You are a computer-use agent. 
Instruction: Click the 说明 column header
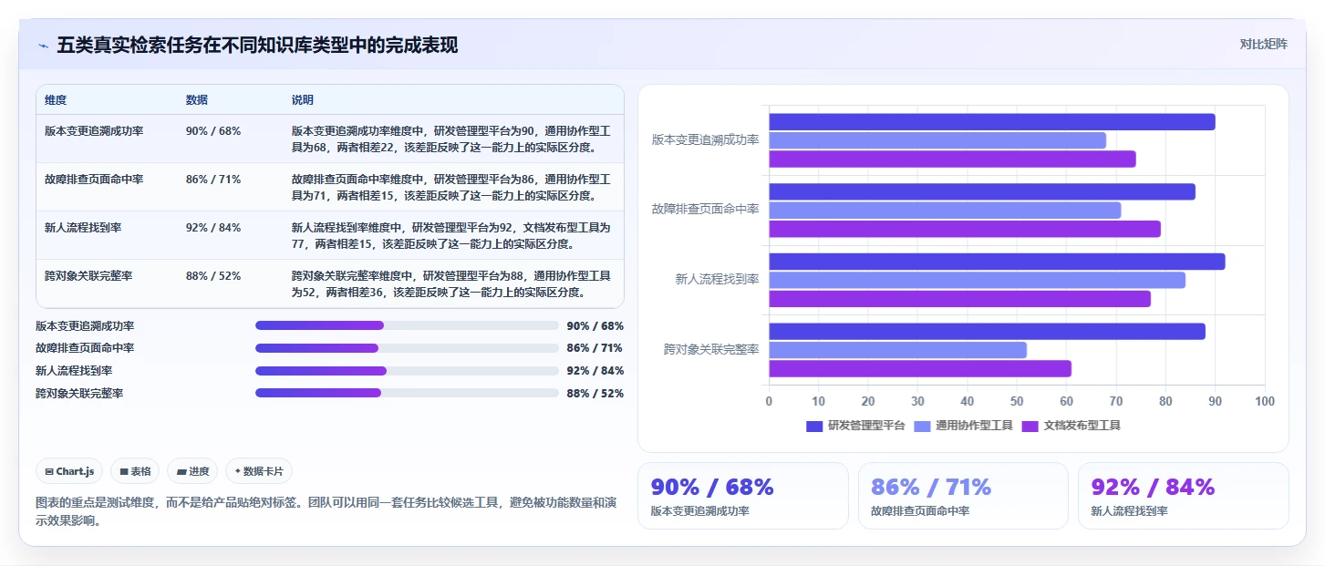click(x=303, y=99)
